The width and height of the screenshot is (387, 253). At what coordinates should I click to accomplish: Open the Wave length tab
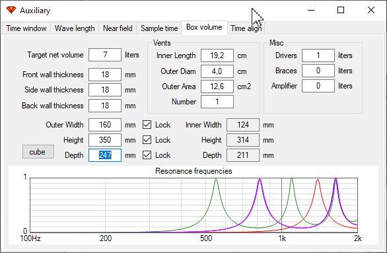pos(75,28)
